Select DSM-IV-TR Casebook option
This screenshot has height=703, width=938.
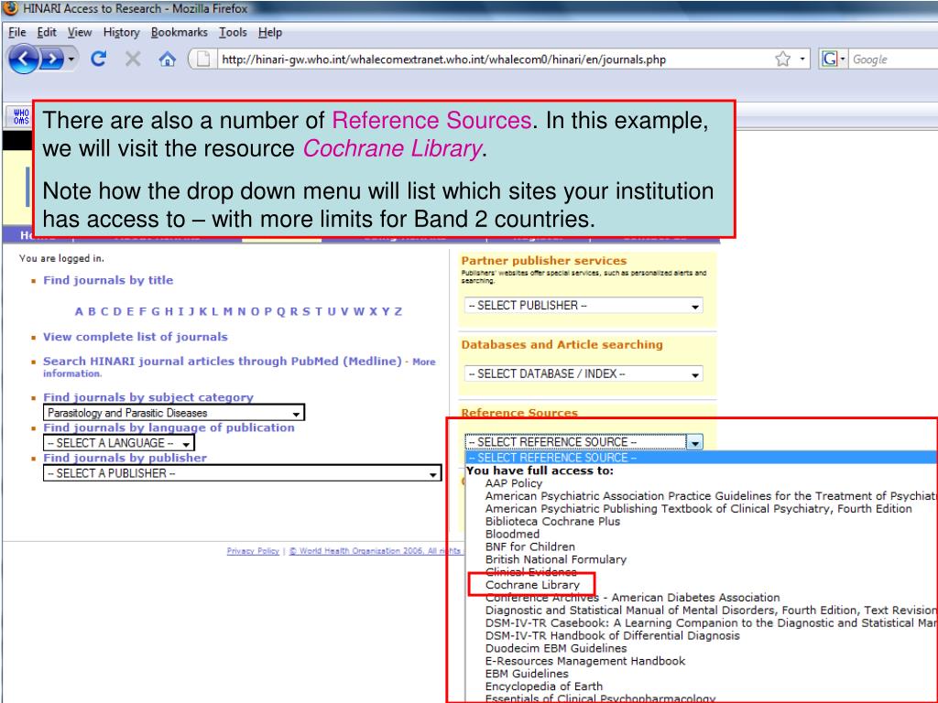(710, 622)
